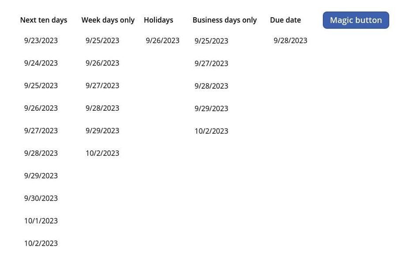Viewport: 397px width, 255px height.
Task: Click 9/27/2023 in Next ten days
Action: coord(41,130)
